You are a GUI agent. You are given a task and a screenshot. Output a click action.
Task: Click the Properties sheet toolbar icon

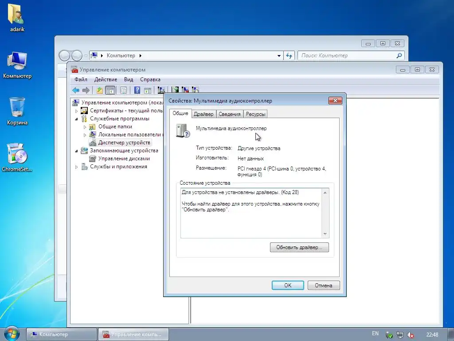tap(123, 90)
